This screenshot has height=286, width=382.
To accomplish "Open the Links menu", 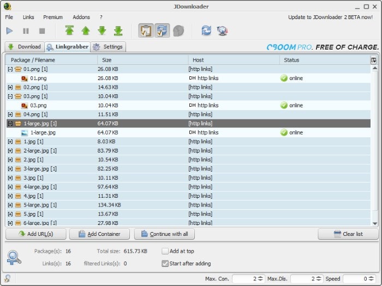I will point(28,17).
